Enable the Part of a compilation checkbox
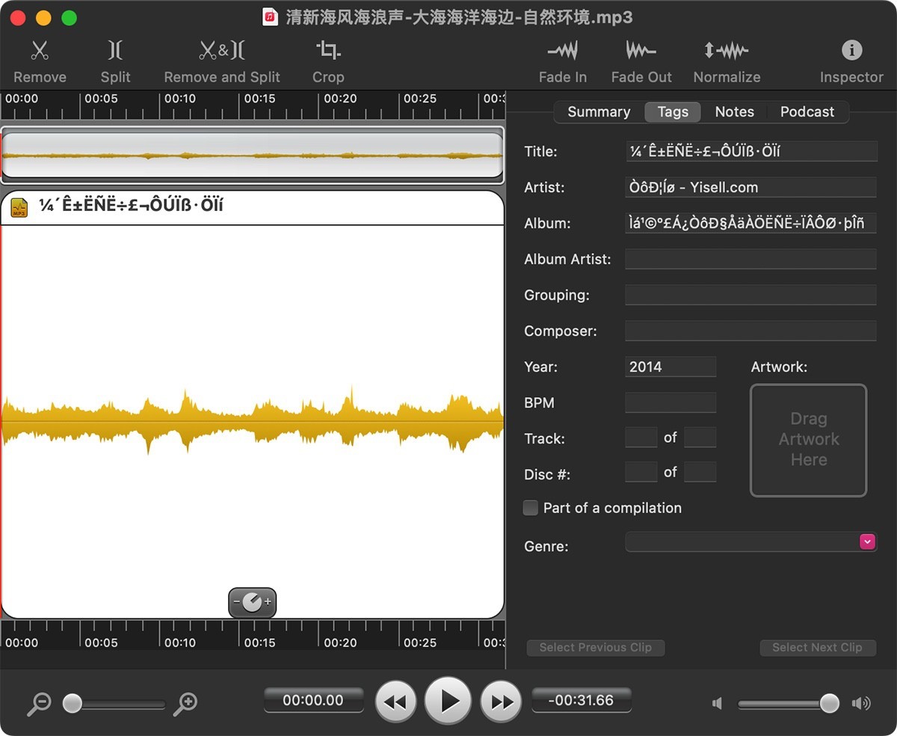The height and width of the screenshot is (736, 897). coord(530,508)
